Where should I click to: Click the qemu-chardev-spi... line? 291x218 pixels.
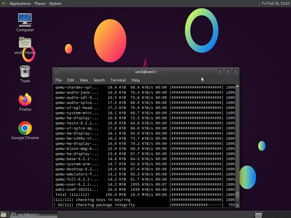(x=145, y=87)
